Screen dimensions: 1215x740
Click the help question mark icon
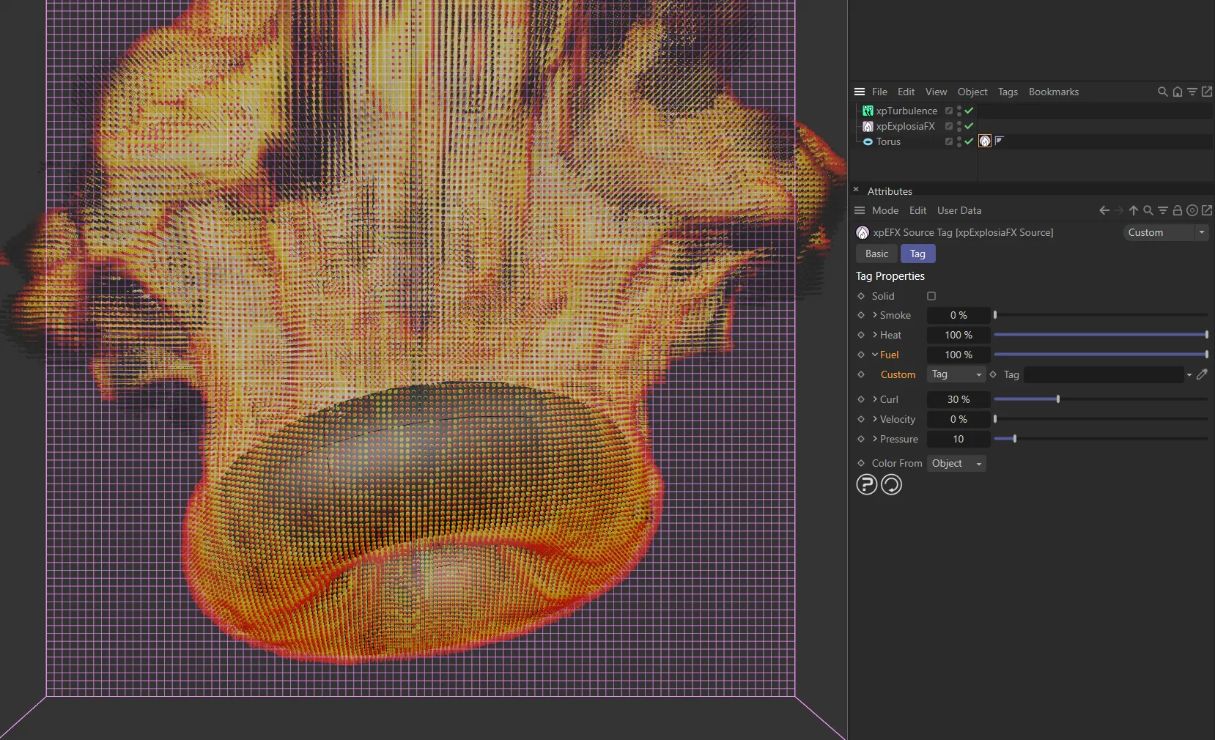(867, 485)
